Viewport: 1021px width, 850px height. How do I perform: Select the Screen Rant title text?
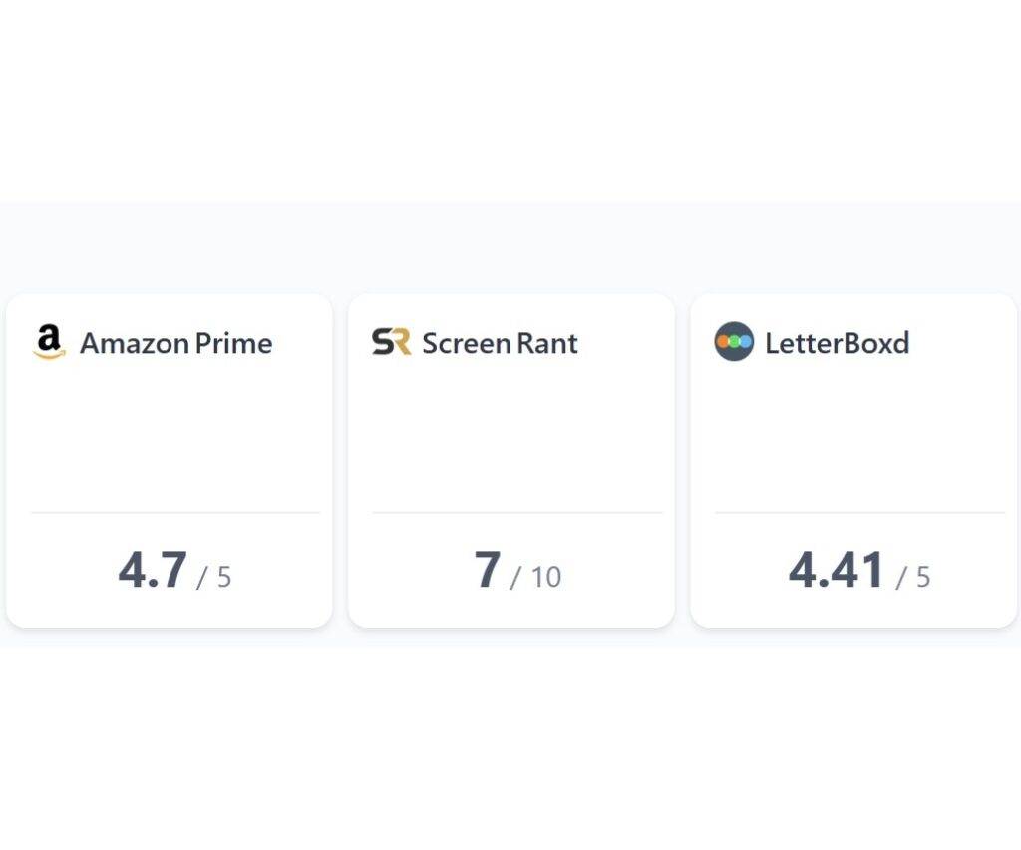[501, 343]
